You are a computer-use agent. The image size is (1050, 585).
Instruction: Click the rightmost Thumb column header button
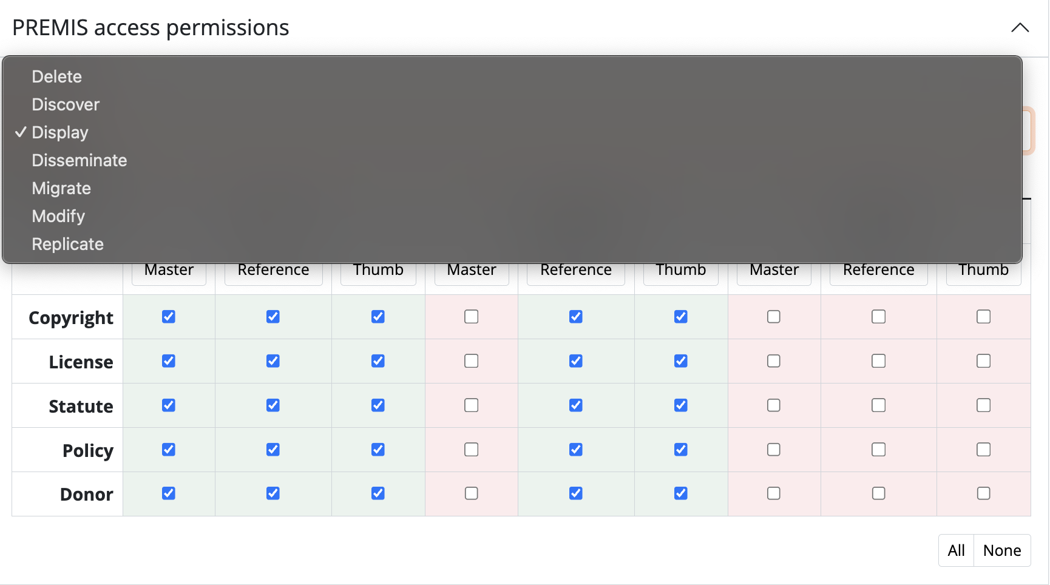pos(983,272)
